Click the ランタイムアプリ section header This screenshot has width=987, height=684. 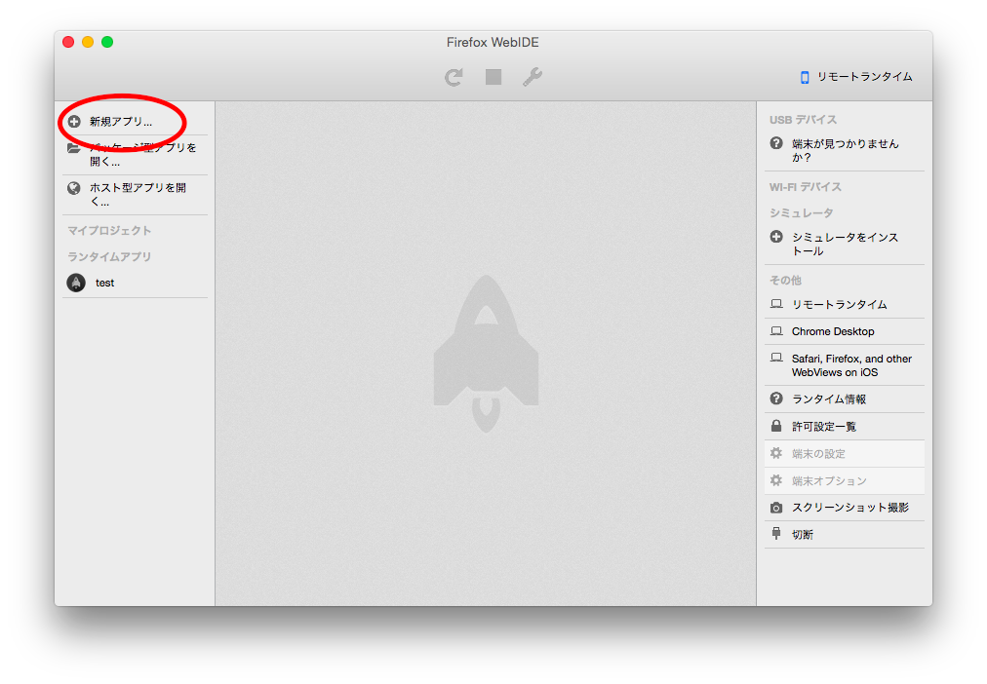(109, 256)
